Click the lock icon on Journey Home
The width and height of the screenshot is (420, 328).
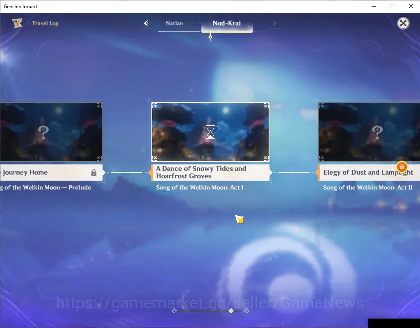click(x=94, y=173)
